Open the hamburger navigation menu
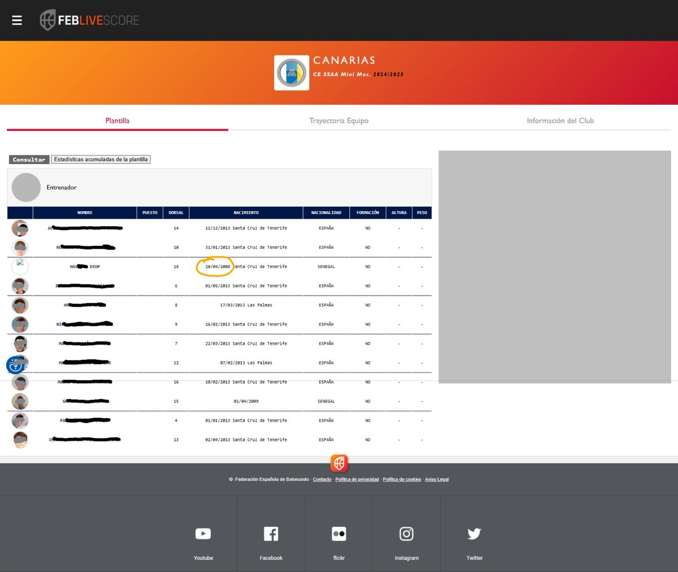This screenshot has width=678, height=572. 17,20
